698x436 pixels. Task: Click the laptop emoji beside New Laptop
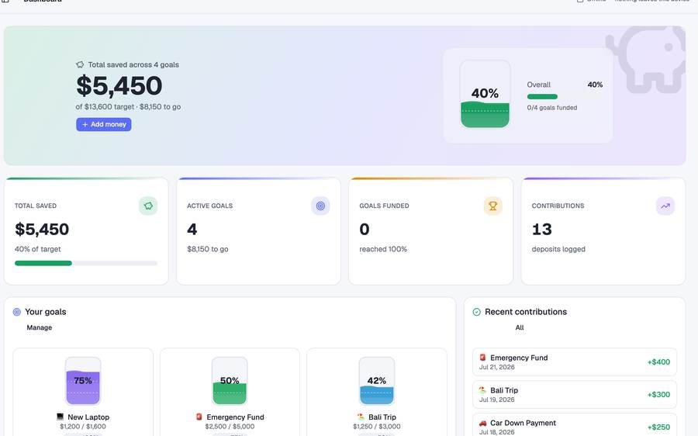coord(60,417)
